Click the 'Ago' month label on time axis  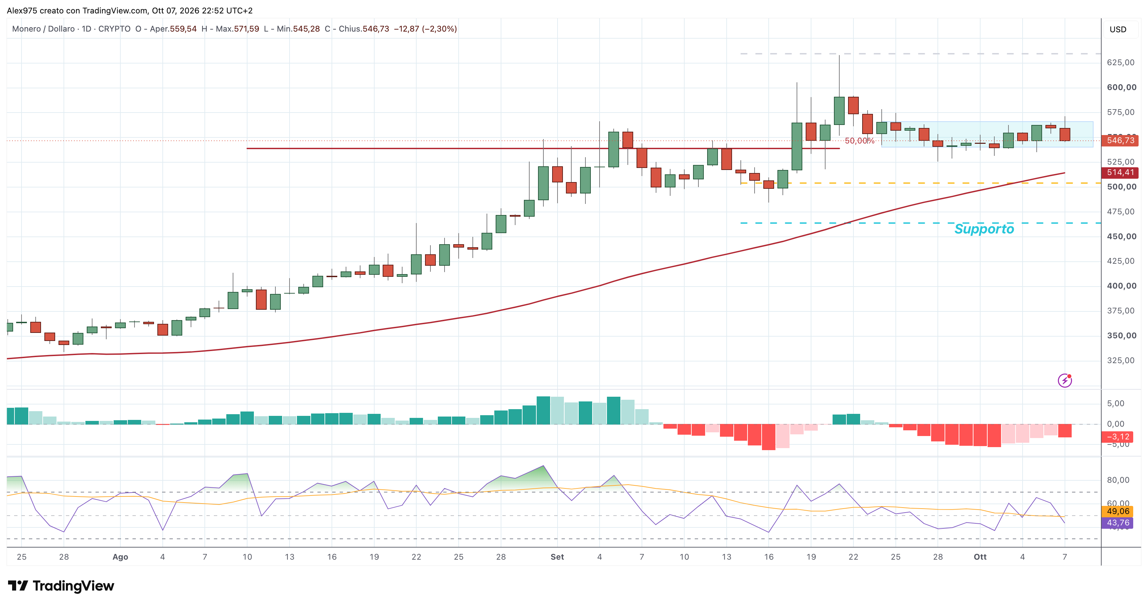click(120, 557)
